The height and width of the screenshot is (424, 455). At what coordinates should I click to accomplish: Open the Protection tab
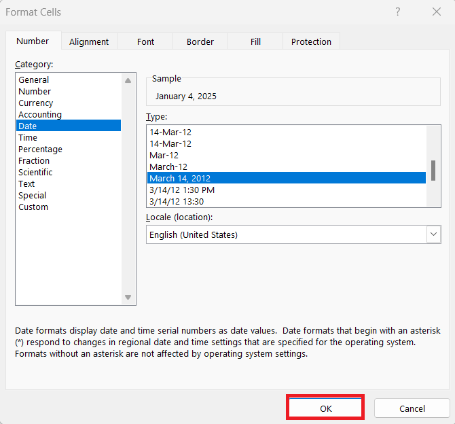pyautogui.click(x=311, y=42)
